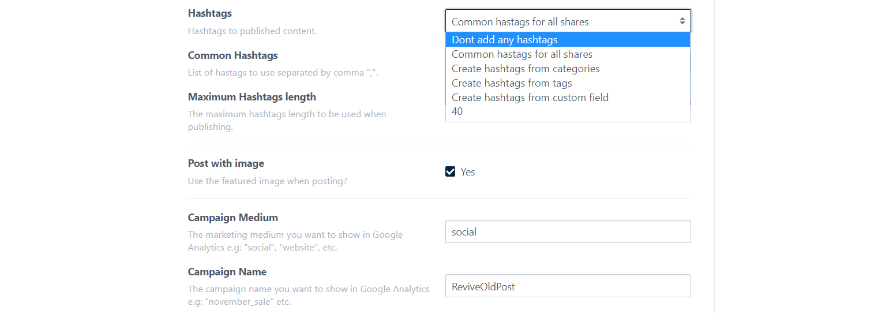Open the Hashtags select box
Image resolution: width=893 pixels, height=314 pixels.
pos(568,21)
